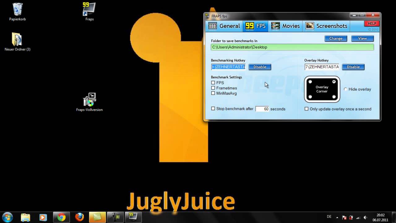This screenshot has width=396, height=223.
Task: Select the Papierkorb desktop icon
Action: tap(18, 12)
